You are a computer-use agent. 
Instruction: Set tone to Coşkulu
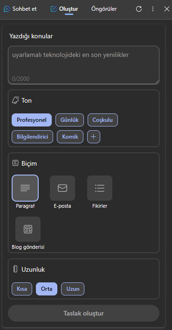(x=103, y=120)
